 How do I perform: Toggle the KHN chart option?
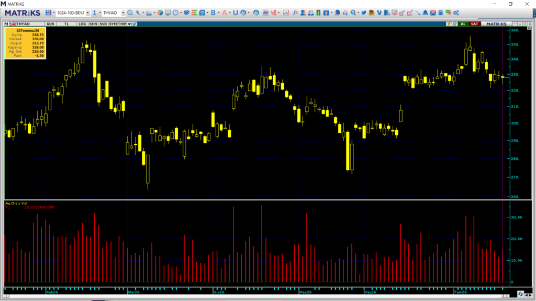(93, 24)
